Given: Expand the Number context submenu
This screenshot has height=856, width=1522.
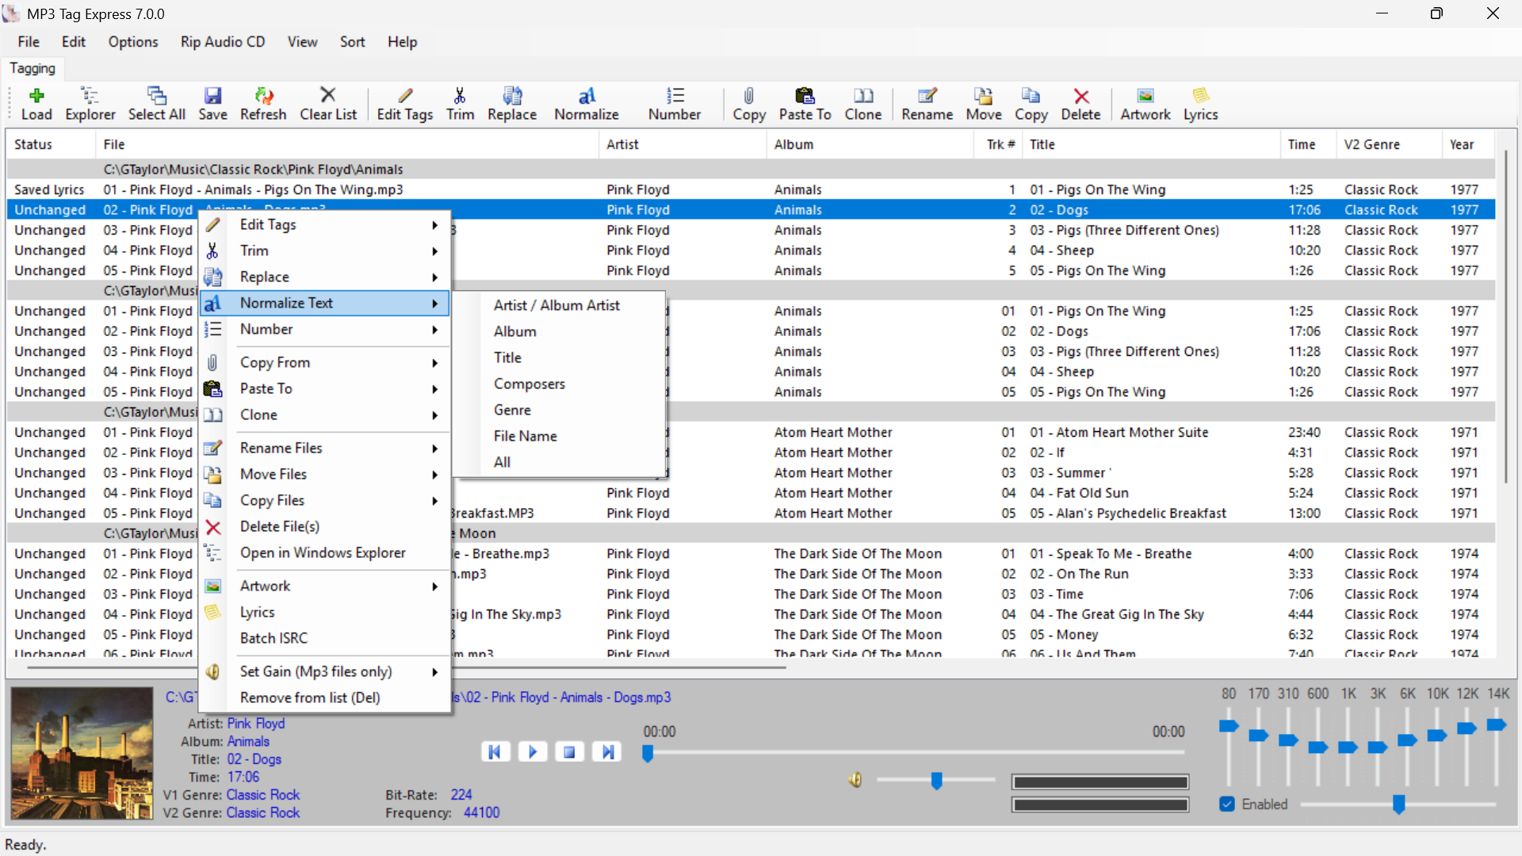Looking at the screenshot, I should (325, 330).
